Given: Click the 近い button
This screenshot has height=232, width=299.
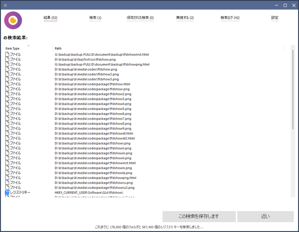Looking at the screenshot, I should (265, 216).
